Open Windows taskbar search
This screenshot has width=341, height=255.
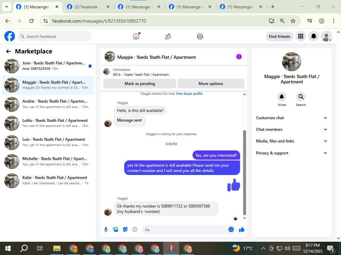(x=24, y=248)
